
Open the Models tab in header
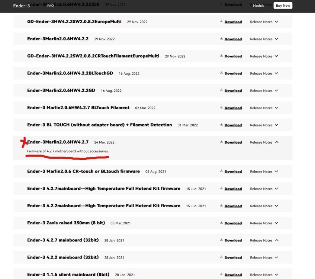[x=258, y=6]
